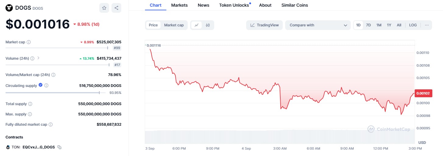Viewport: 443px width, 156px height.
Task: Click the share icon next to DOGS
Action: point(116,8)
